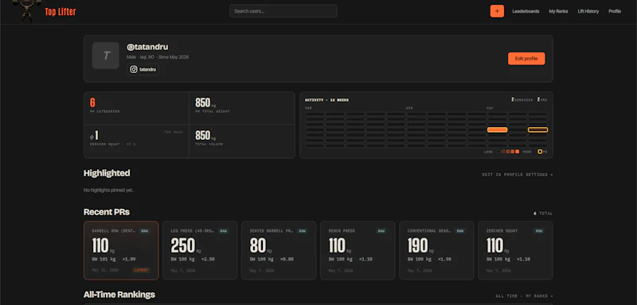Click the 2 PRs counter in activity panel
The height and width of the screenshot is (305, 637).
tap(542, 99)
